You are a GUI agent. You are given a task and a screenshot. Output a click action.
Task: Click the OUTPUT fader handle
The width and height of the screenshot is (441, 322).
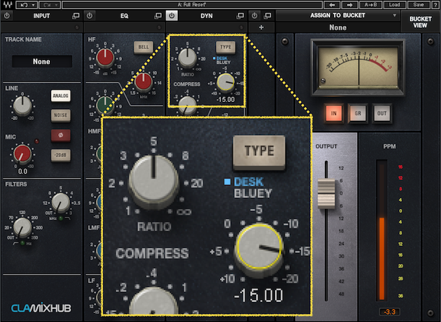(326, 193)
